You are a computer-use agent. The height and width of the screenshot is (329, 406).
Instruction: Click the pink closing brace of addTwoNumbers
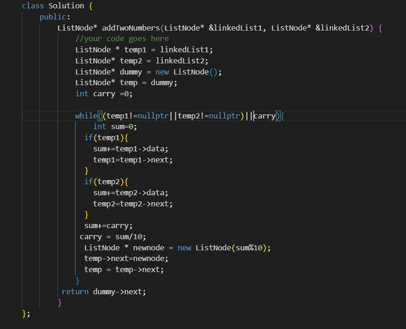(60, 303)
